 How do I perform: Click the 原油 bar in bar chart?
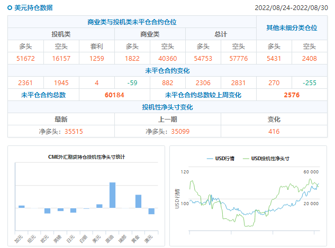pos(112,195)
